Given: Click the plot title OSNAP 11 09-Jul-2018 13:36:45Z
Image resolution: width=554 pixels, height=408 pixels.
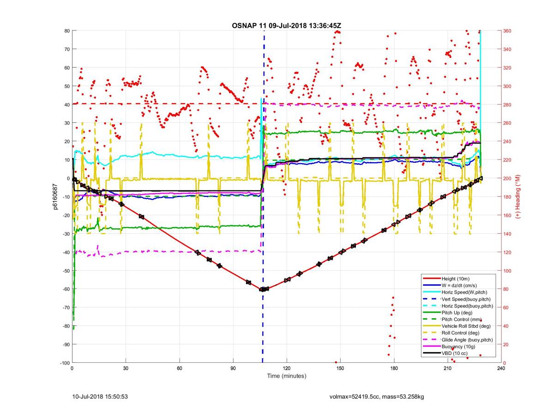Looking at the screenshot, I should pyautogui.click(x=286, y=25).
